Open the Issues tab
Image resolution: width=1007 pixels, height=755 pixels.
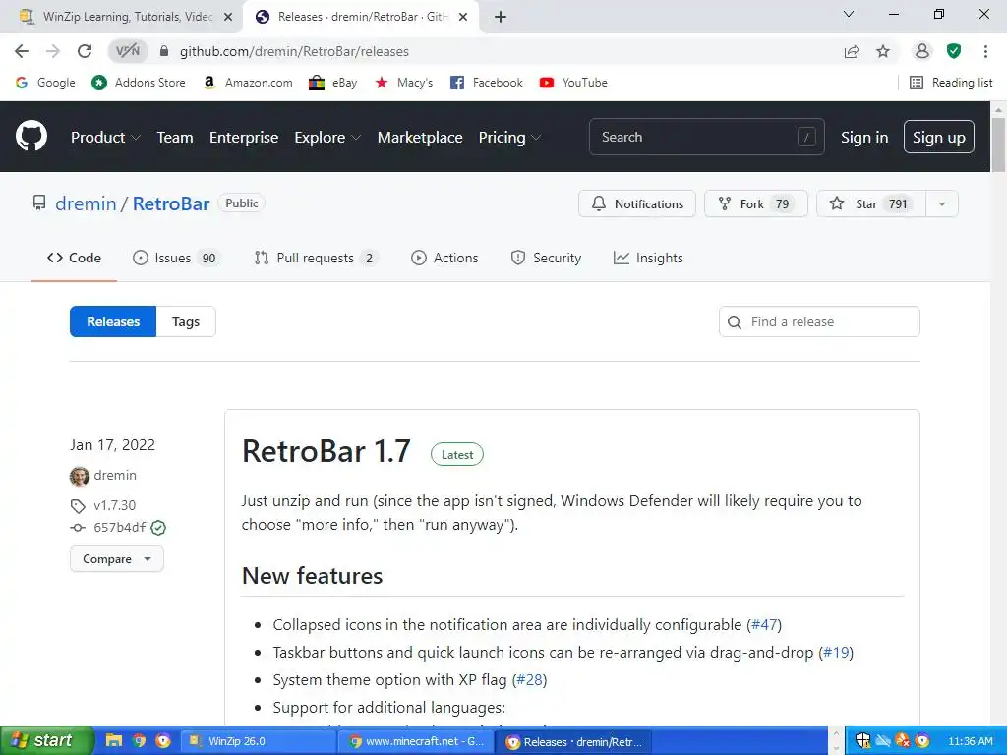pos(176,258)
